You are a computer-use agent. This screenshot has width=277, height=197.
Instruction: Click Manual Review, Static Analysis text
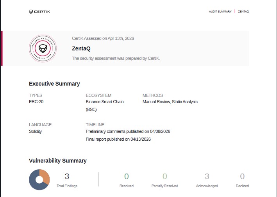point(170,102)
